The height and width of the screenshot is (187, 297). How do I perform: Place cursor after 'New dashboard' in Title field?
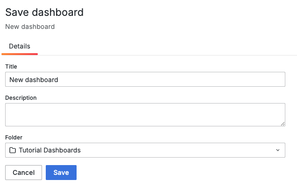pos(59,79)
